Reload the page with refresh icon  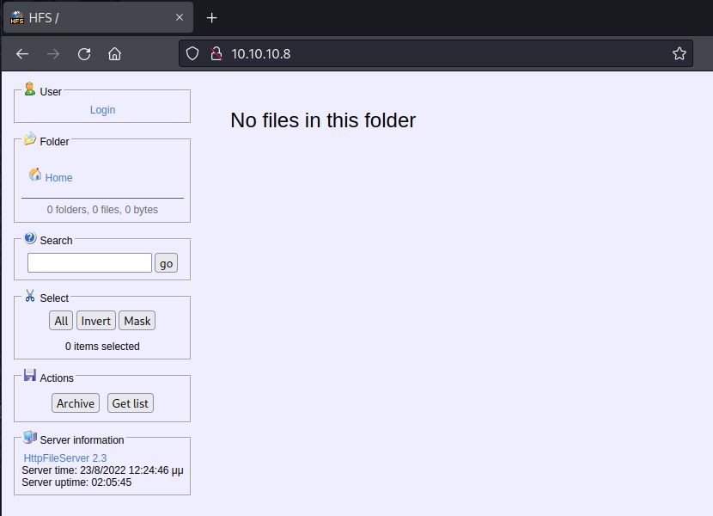[84, 53]
